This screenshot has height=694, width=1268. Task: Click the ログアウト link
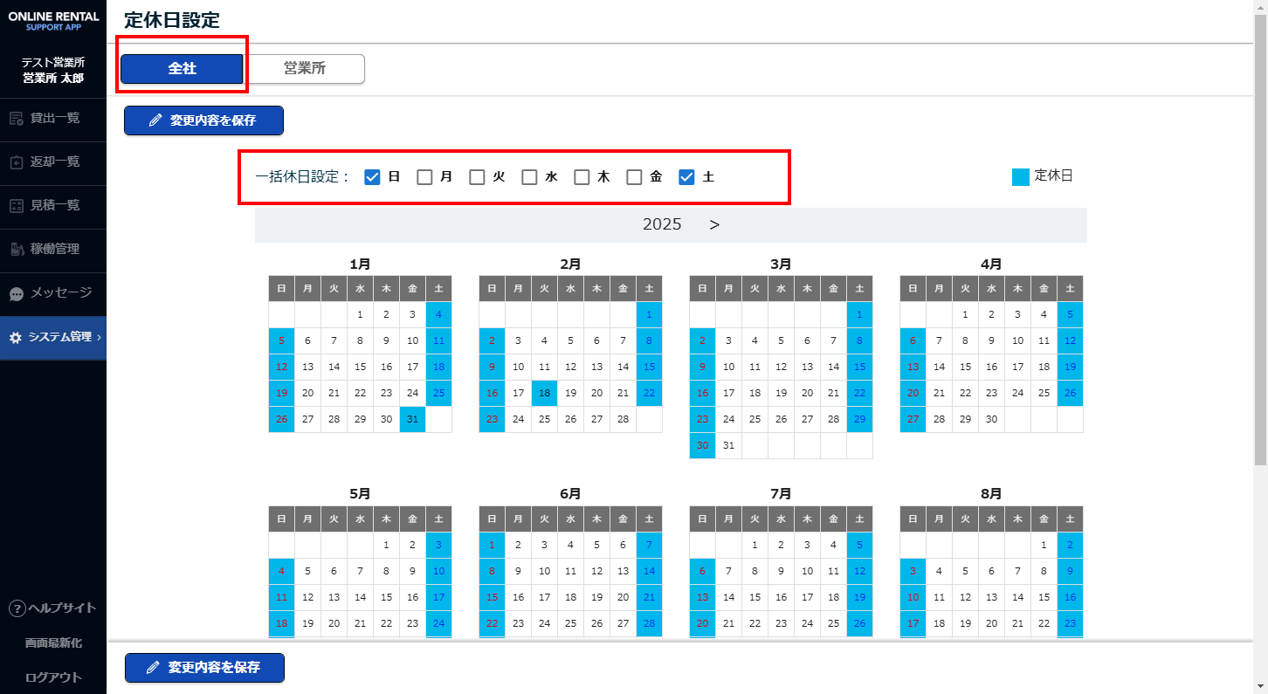53,677
